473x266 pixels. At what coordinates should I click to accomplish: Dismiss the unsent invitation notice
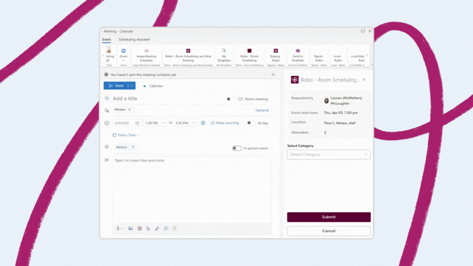click(273, 74)
